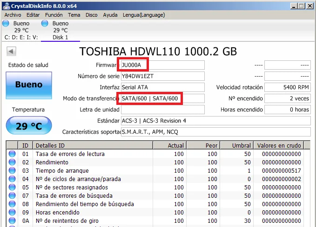Click status orb for attribute 08
The image size is (316, 227).
pyautogui.click(x=12, y=204)
